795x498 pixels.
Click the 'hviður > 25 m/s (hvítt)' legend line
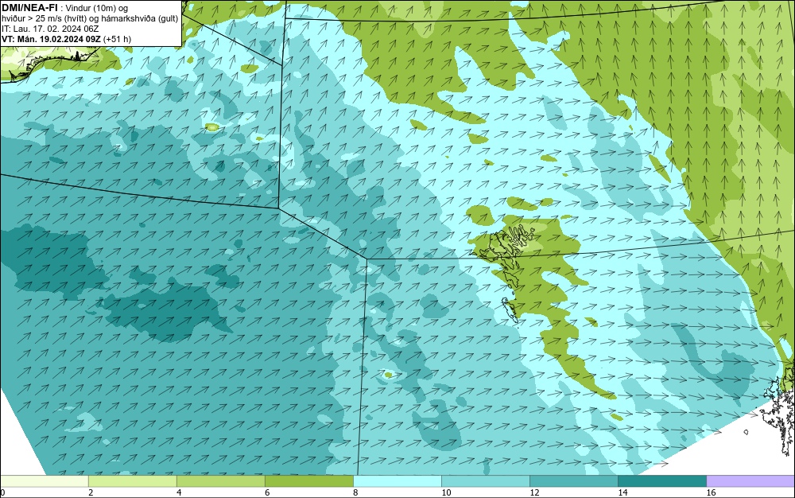point(45,19)
